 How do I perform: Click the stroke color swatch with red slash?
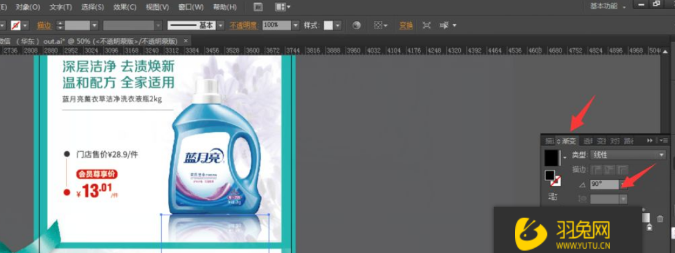[15, 26]
